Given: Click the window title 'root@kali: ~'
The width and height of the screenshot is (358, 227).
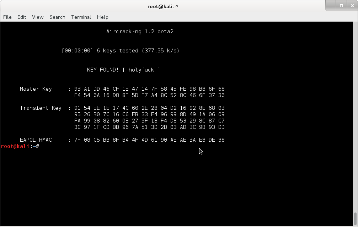Looking at the screenshot, I should pos(163,6).
